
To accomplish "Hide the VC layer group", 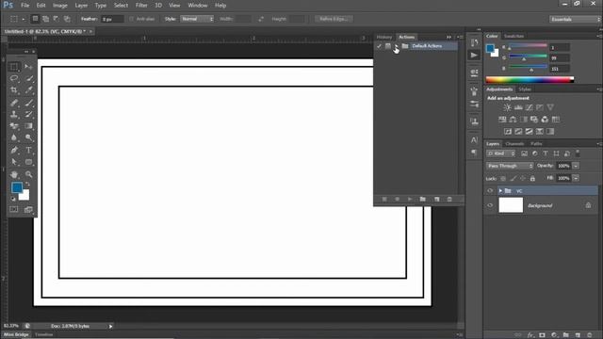I will (x=490, y=190).
